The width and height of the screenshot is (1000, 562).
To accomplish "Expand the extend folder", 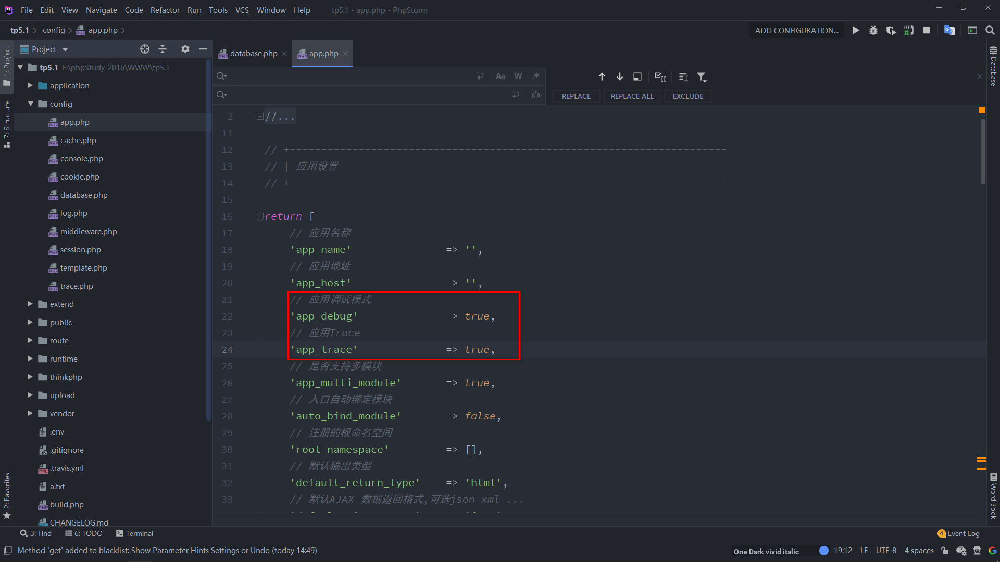I will pyautogui.click(x=30, y=304).
